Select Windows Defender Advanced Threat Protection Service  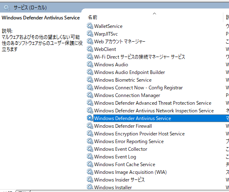153,103
